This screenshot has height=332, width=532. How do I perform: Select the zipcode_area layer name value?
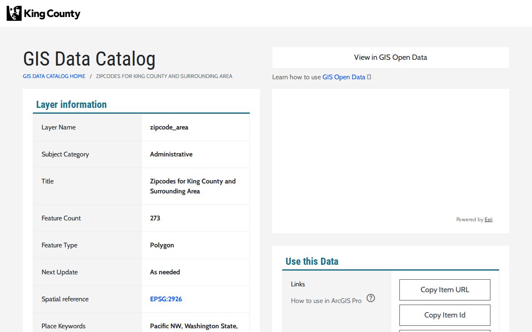(x=169, y=127)
